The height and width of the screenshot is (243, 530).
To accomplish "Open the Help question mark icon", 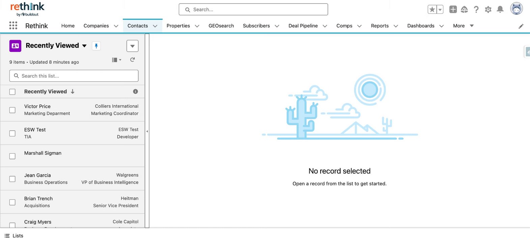I will 476,9.
